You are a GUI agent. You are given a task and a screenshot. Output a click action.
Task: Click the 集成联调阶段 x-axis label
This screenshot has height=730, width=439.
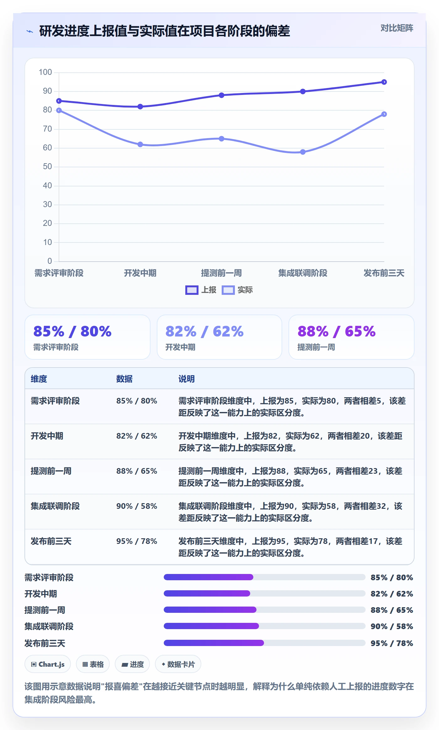coord(303,273)
